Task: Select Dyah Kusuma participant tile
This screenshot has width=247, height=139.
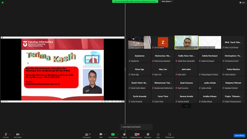Action: [186, 83]
